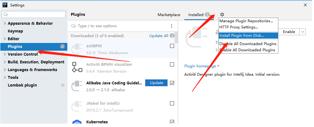314x127 pixels.
Task: Select Install Plugin from Disk menu item
Action: click(x=241, y=36)
